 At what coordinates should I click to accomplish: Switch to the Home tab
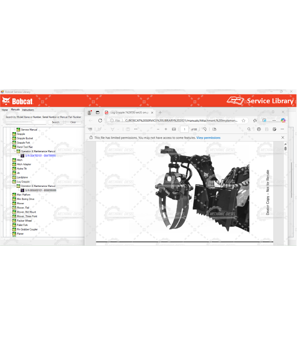tap(5, 110)
